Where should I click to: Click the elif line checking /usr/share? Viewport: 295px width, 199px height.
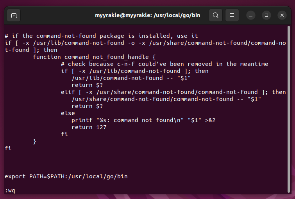click(173, 92)
